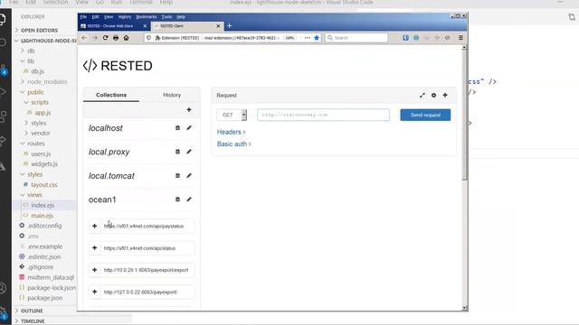This screenshot has height=325, width=579.
Task: Open the browser hamburger menu
Action: tap(460, 38)
